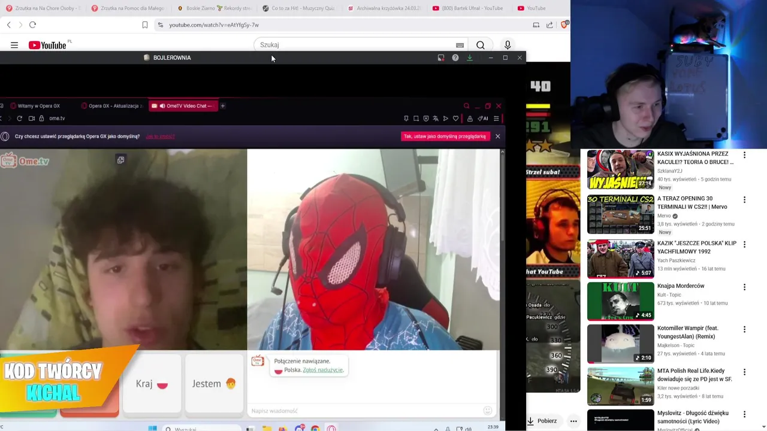Reload the ome.tv page in Opera GX

pyautogui.click(x=19, y=119)
